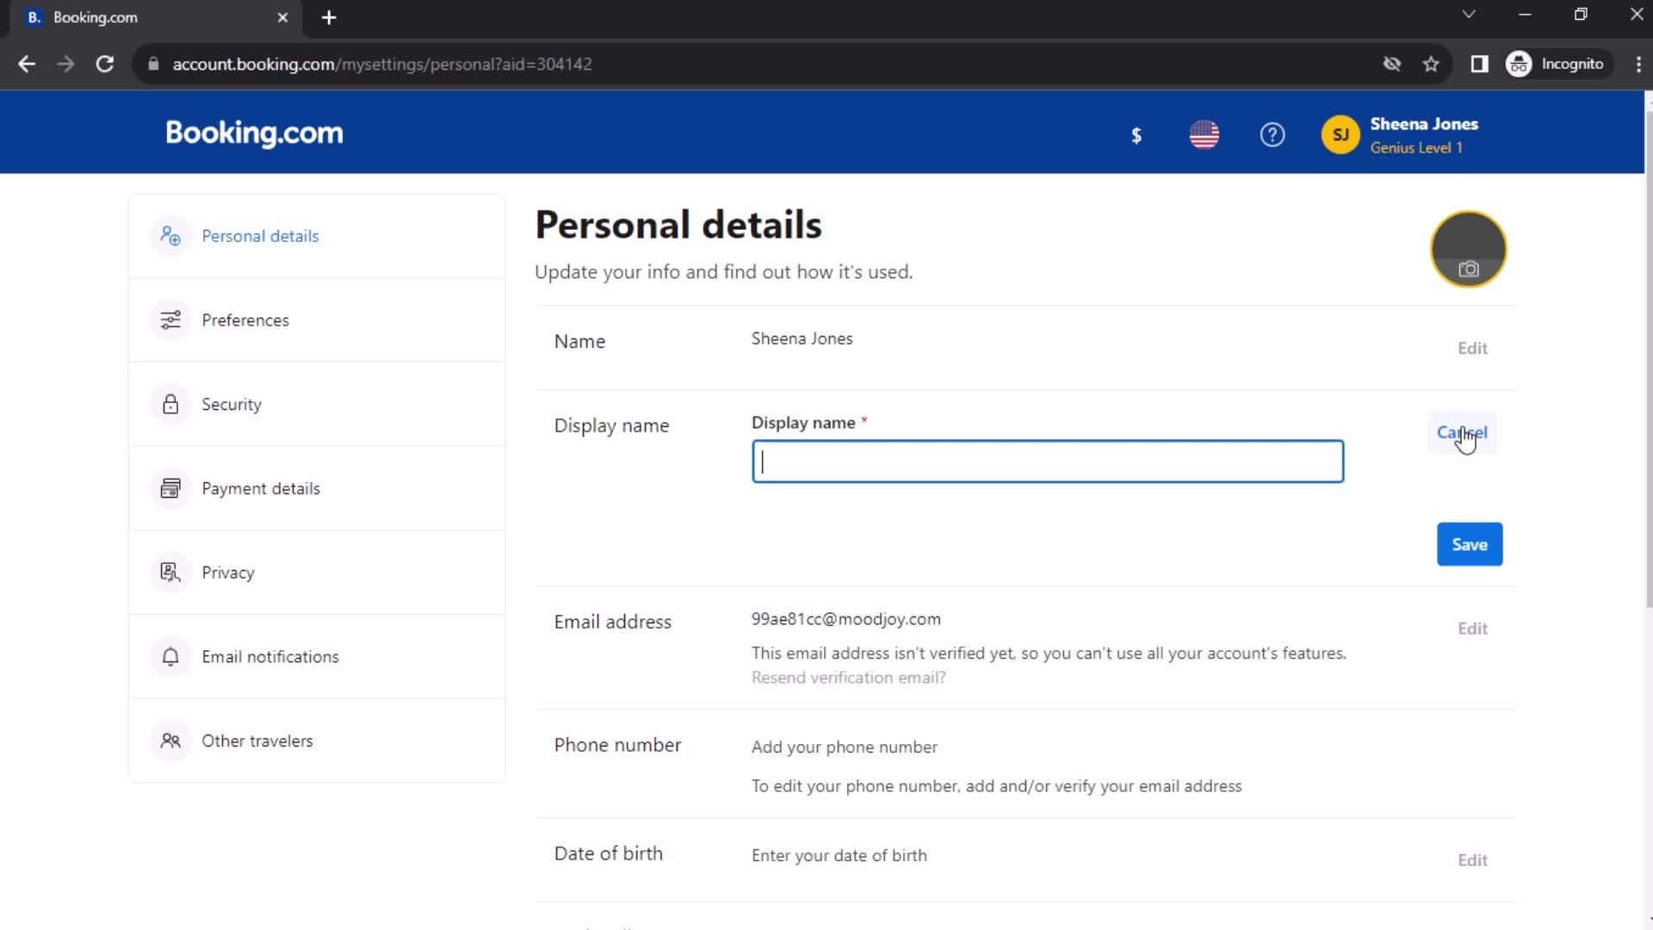Click Save to update display name
Image resolution: width=1653 pixels, height=930 pixels.
pos(1469,544)
